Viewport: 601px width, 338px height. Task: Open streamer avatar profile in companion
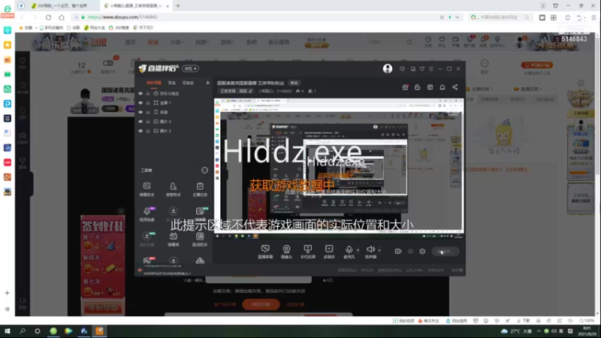click(388, 68)
